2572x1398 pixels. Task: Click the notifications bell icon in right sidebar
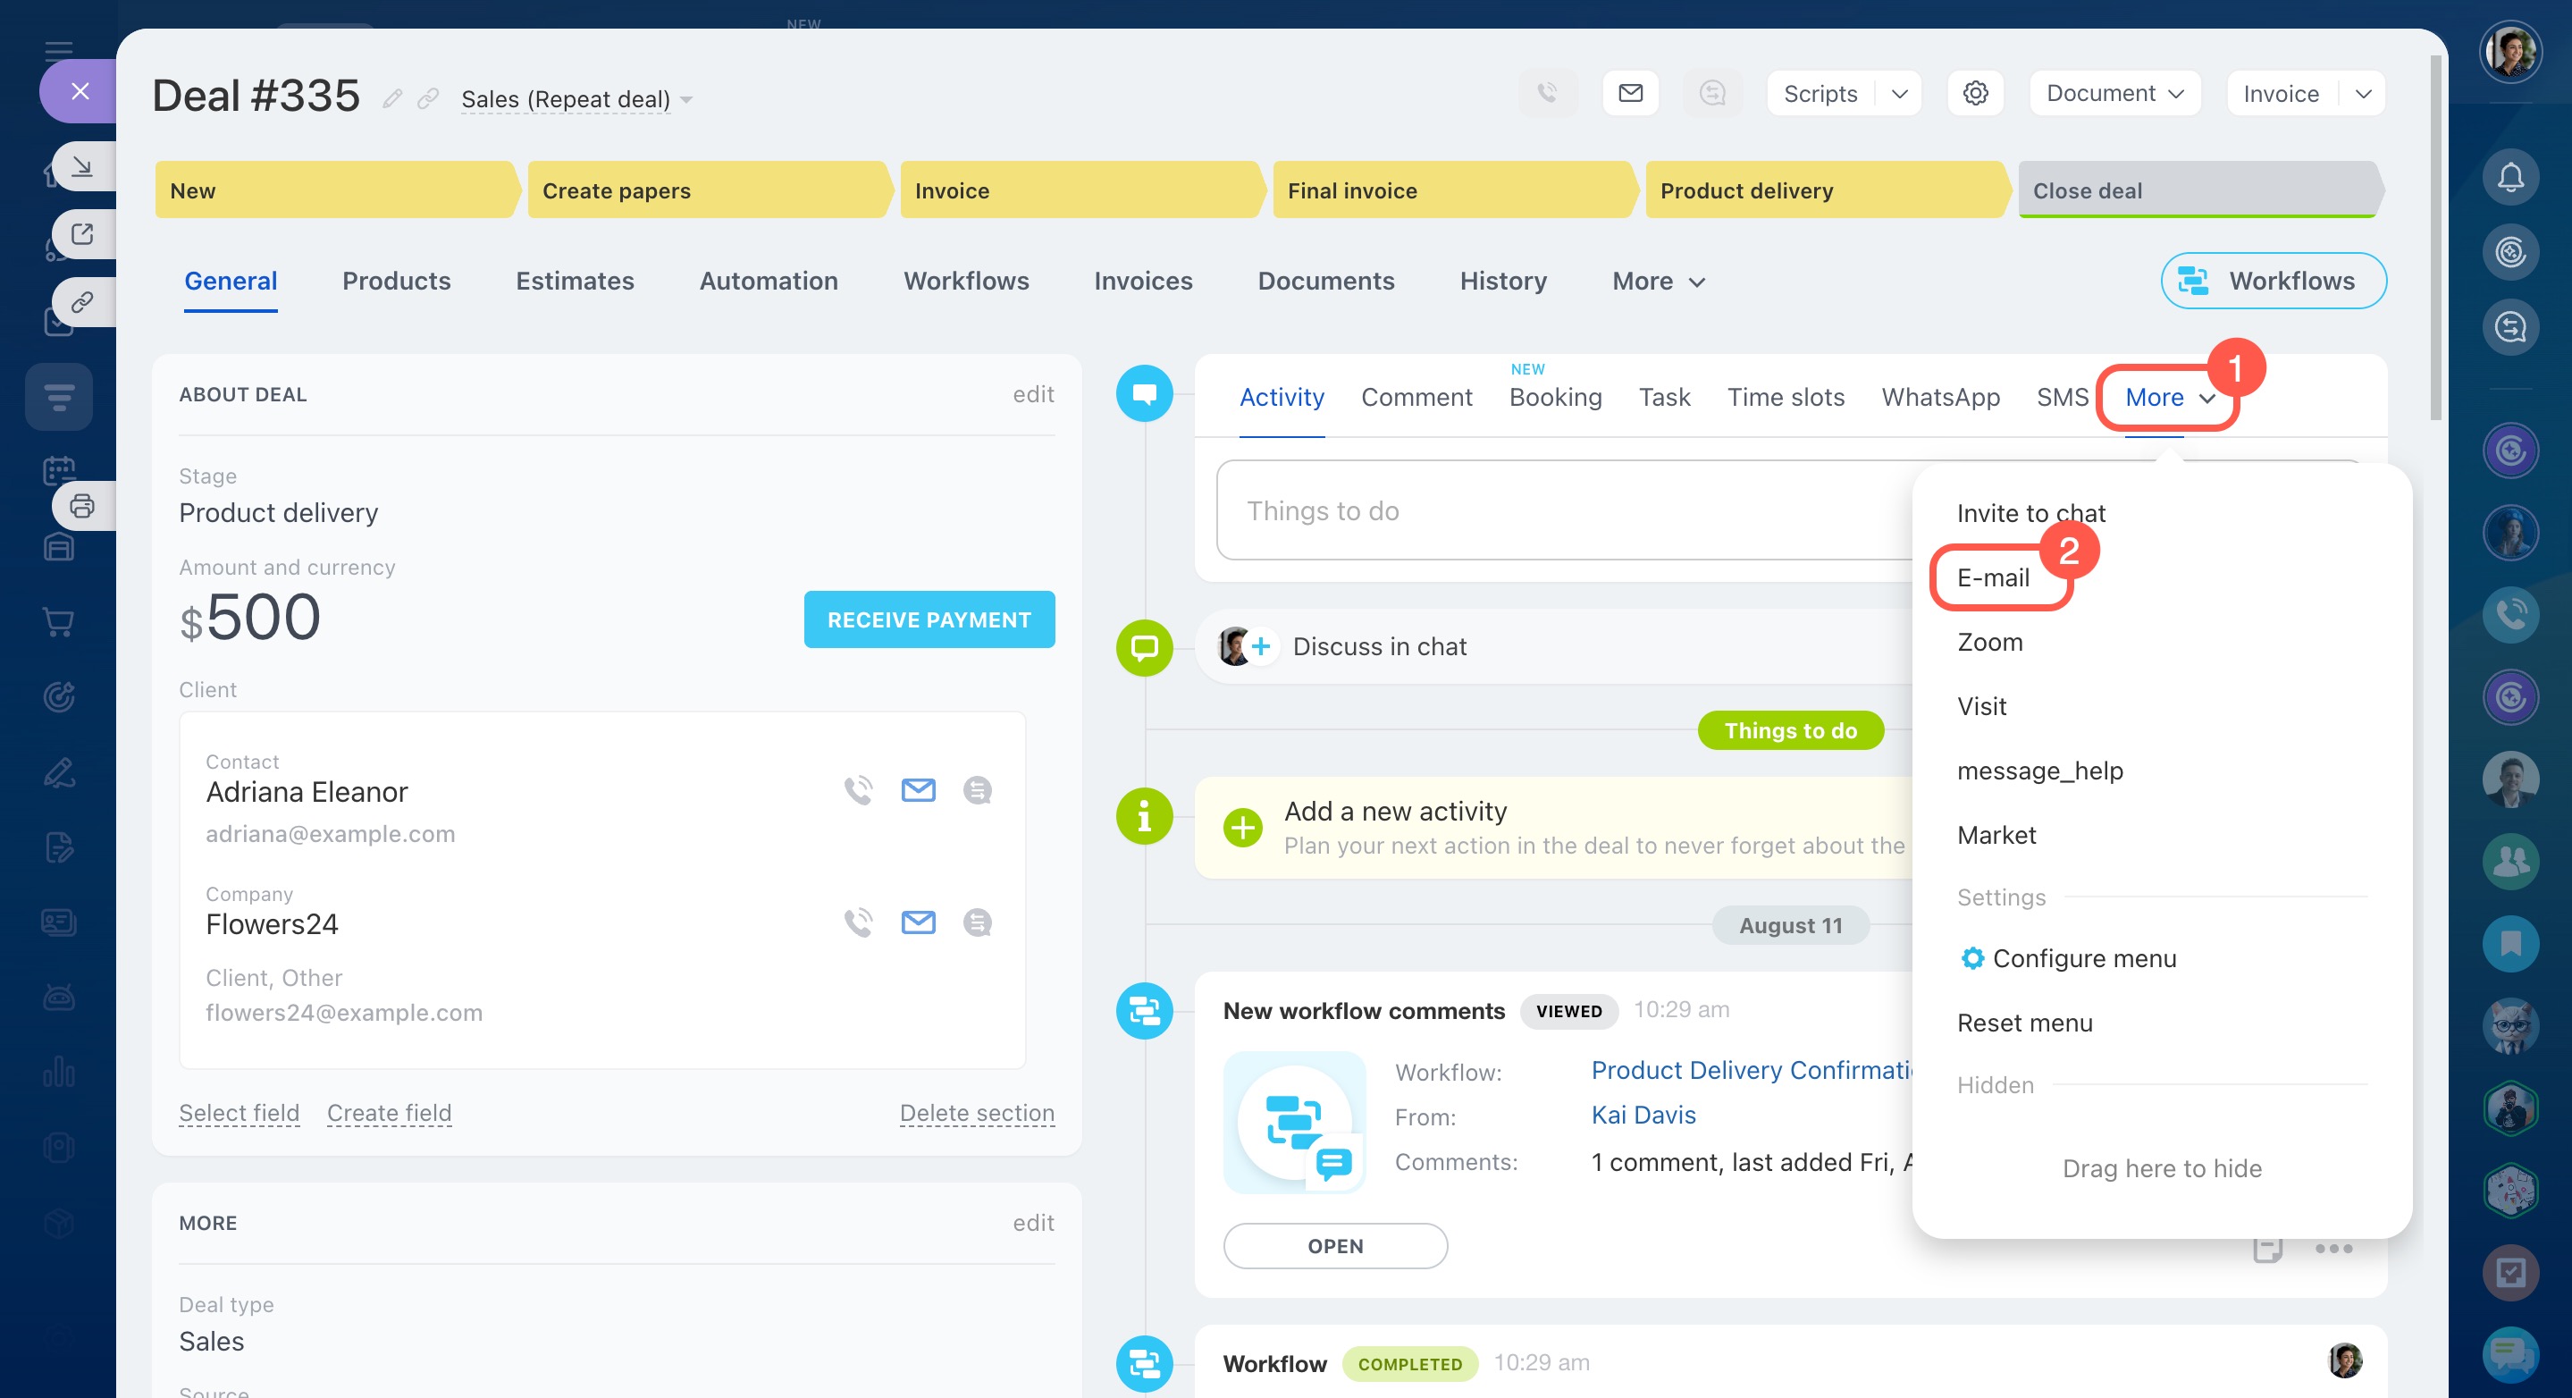click(2509, 177)
